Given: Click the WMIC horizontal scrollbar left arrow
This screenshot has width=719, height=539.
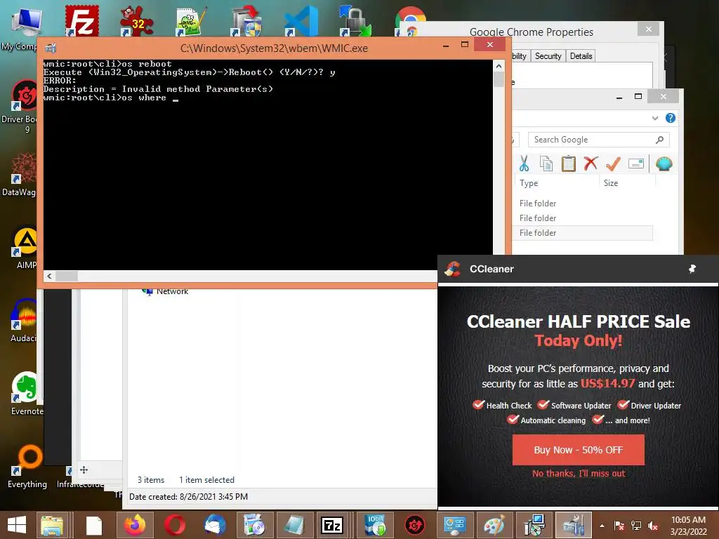Looking at the screenshot, I should point(50,277).
